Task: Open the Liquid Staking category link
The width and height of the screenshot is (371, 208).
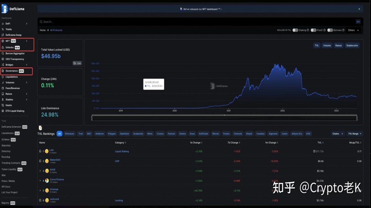Action: [x=122, y=151]
